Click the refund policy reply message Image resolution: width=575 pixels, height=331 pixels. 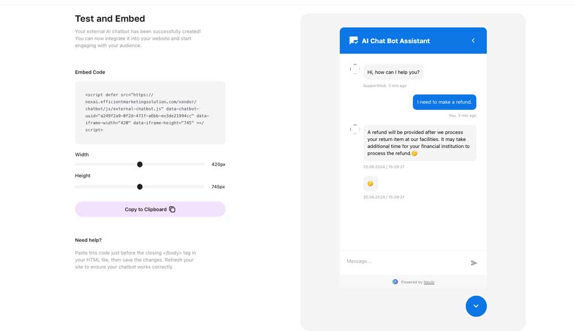click(x=419, y=143)
